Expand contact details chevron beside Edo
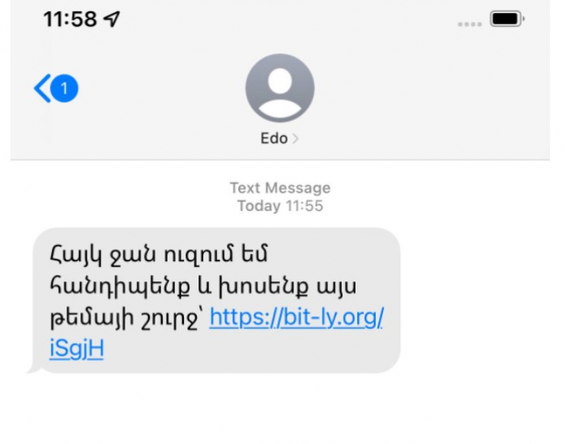567x444 pixels. coord(295,138)
